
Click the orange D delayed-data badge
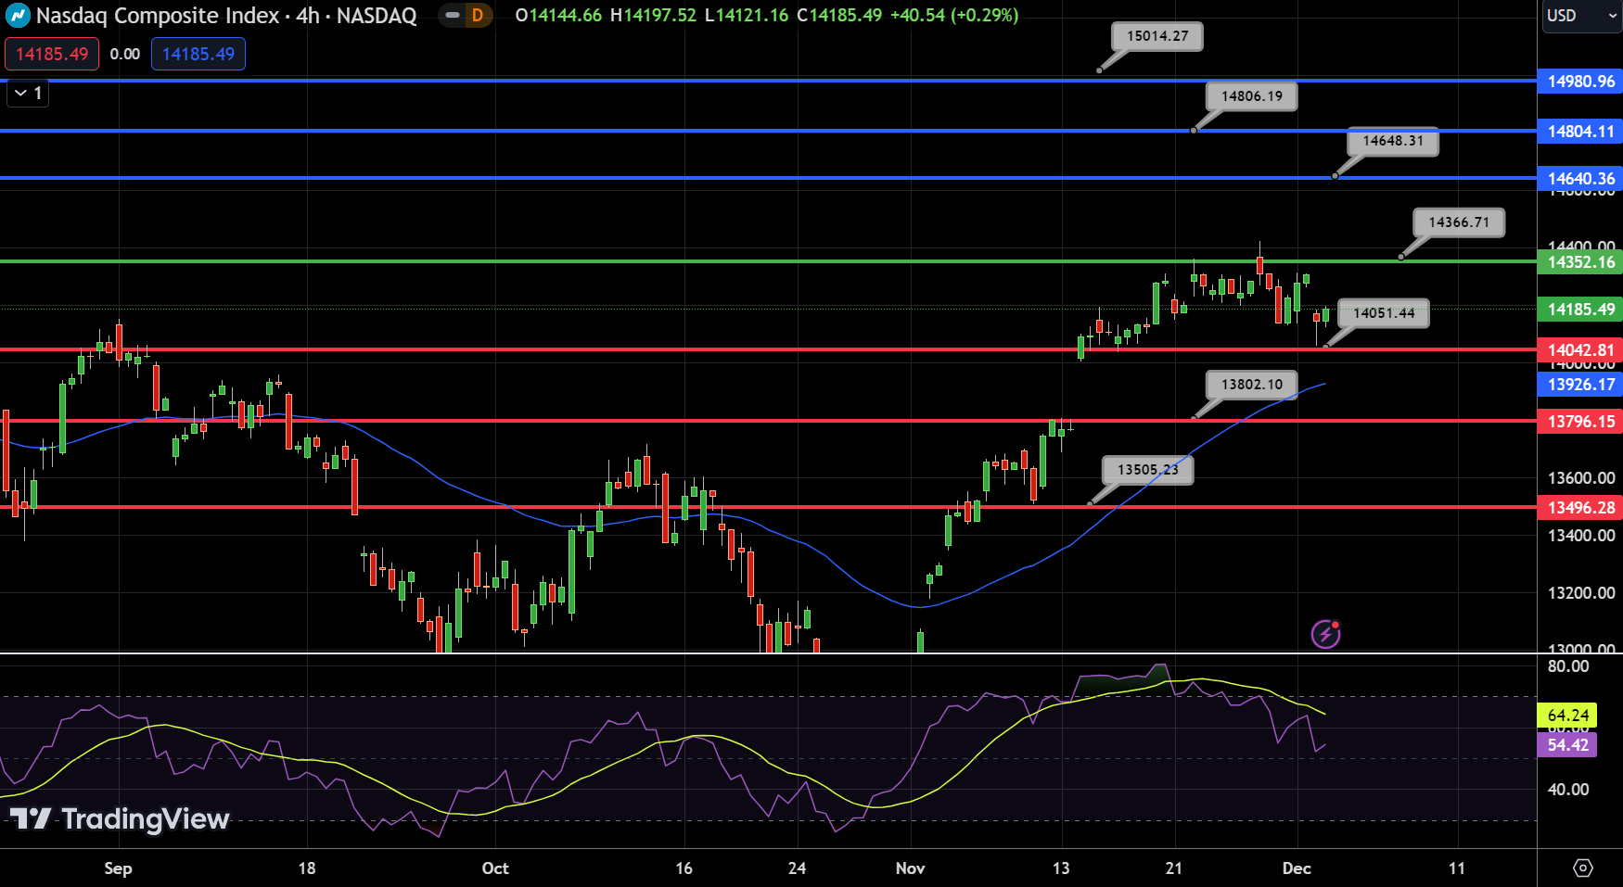478,16
